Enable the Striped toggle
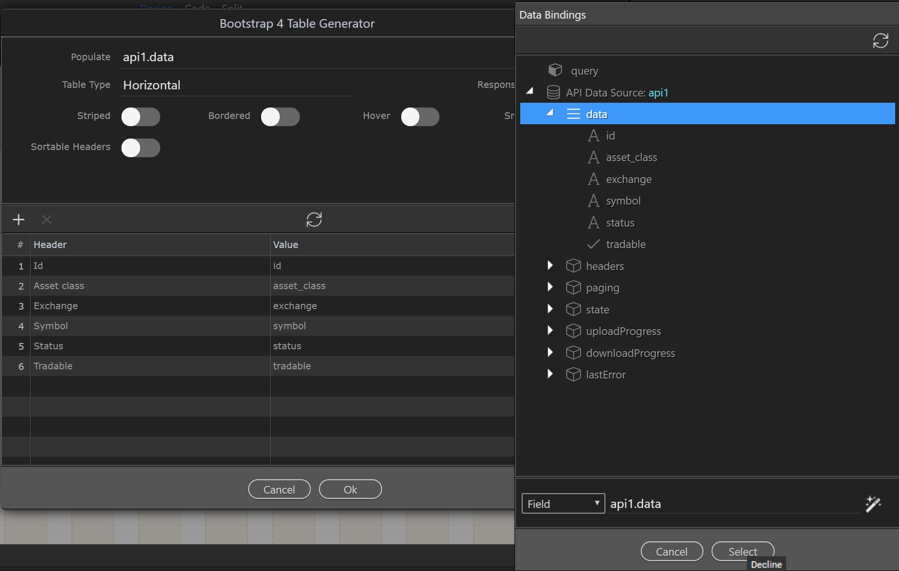899x571 pixels. point(141,117)
